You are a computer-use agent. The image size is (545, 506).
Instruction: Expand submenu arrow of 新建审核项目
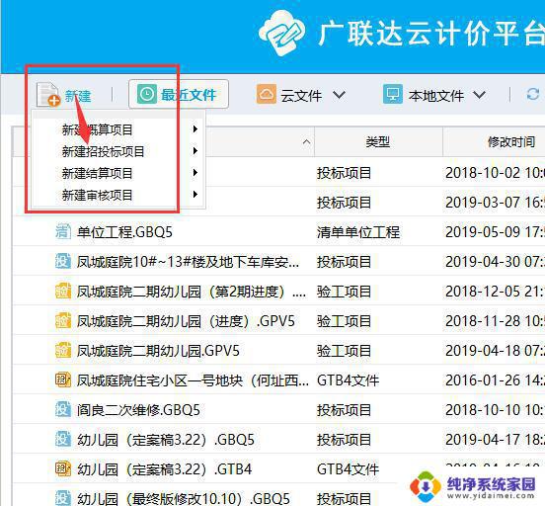click(x=195, y=194)
